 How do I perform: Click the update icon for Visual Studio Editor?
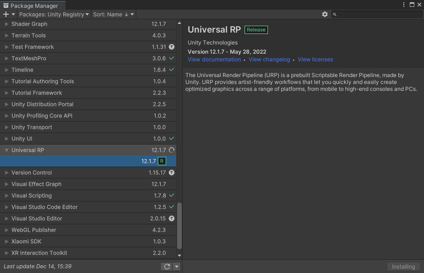click(172, 218)
